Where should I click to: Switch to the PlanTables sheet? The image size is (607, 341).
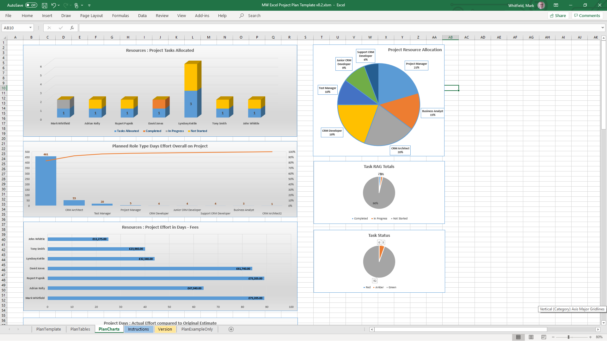coord(80,329)
